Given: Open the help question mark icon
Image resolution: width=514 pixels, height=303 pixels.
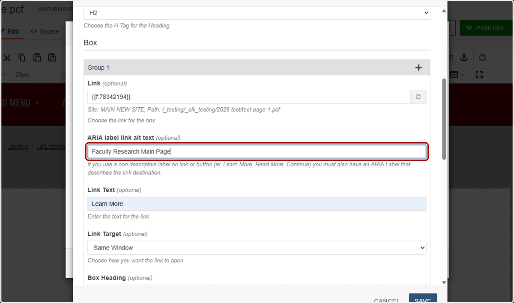Looking at the screenshot, I should (x=483, y=58).
